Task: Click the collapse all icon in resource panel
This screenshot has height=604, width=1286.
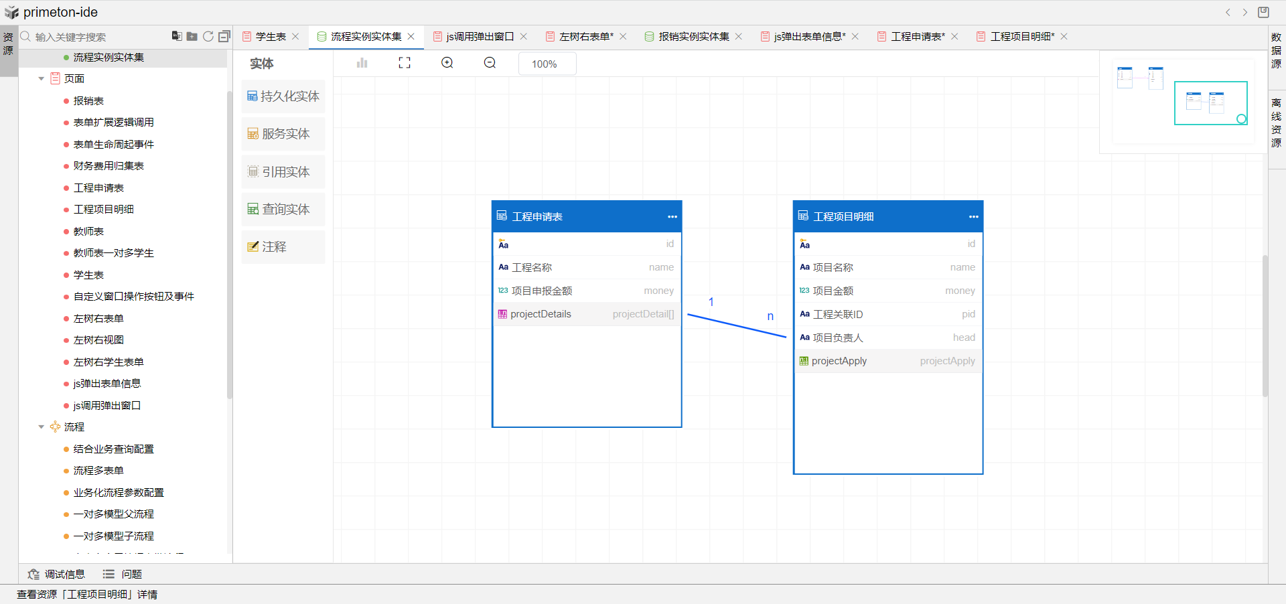Action: pos(224,36)
